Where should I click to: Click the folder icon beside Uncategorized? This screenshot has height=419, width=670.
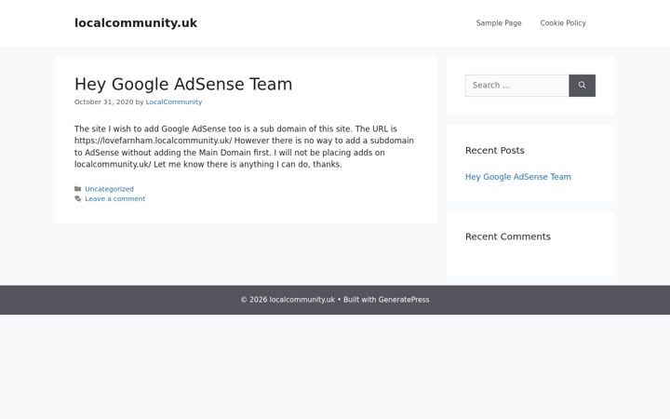point(78,188)
